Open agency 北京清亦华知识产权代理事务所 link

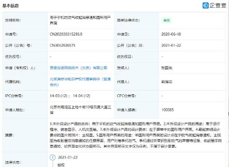(x=80, y=82)
